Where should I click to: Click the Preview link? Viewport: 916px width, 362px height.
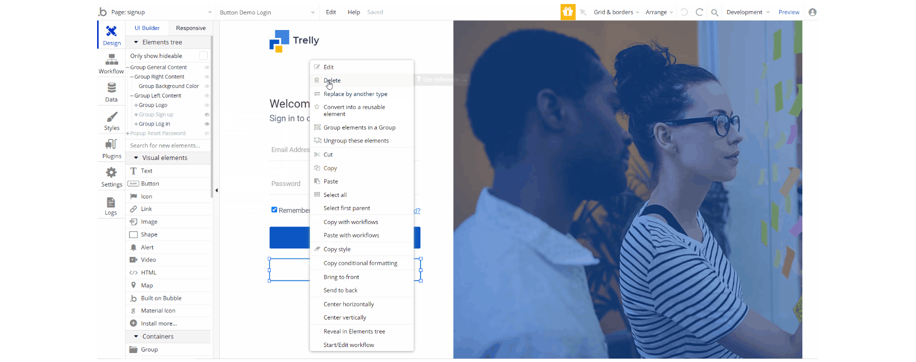pyautogui.click(x=789, y=12)
